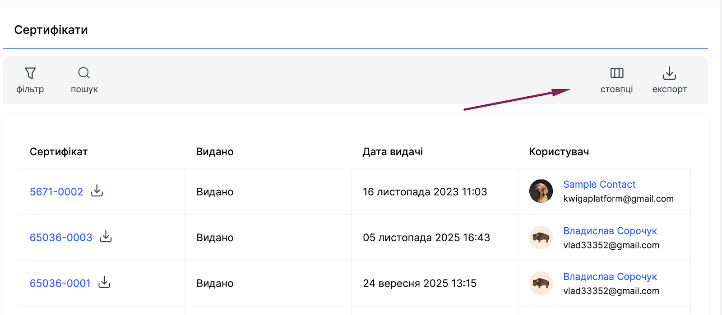722x315 pixels.
Task: Open the Sample Contact user profile link
Action: click(x=599, y=184)
